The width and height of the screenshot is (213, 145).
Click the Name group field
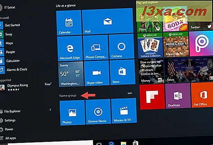(68, 96)
